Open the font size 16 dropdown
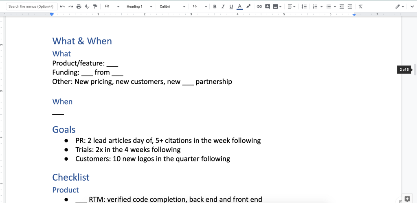Screen dimensions: 417x203 coord(200,7)
